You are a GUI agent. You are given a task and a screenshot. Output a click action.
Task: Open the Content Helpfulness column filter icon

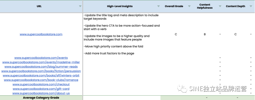pyautogui.click(x=220, y=6)
